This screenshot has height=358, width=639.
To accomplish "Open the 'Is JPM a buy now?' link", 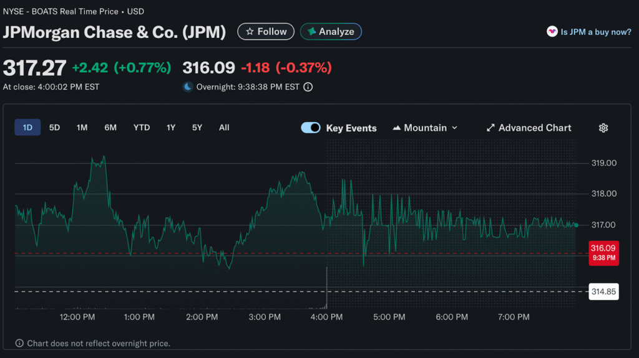I will [596, 32].
